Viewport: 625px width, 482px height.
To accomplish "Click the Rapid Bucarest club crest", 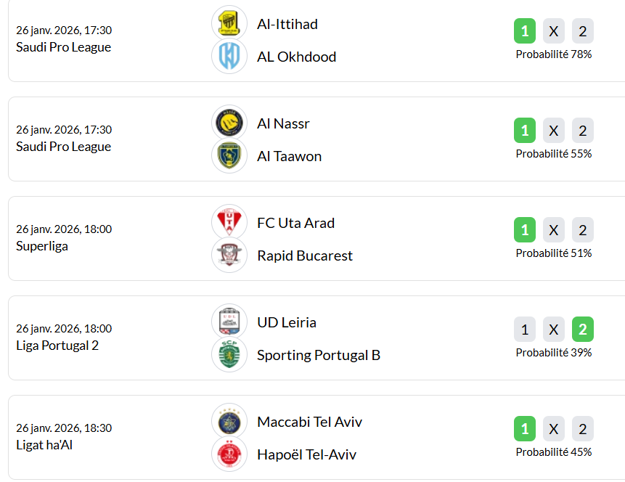I will pyautogui.click(x=229, y=256).
